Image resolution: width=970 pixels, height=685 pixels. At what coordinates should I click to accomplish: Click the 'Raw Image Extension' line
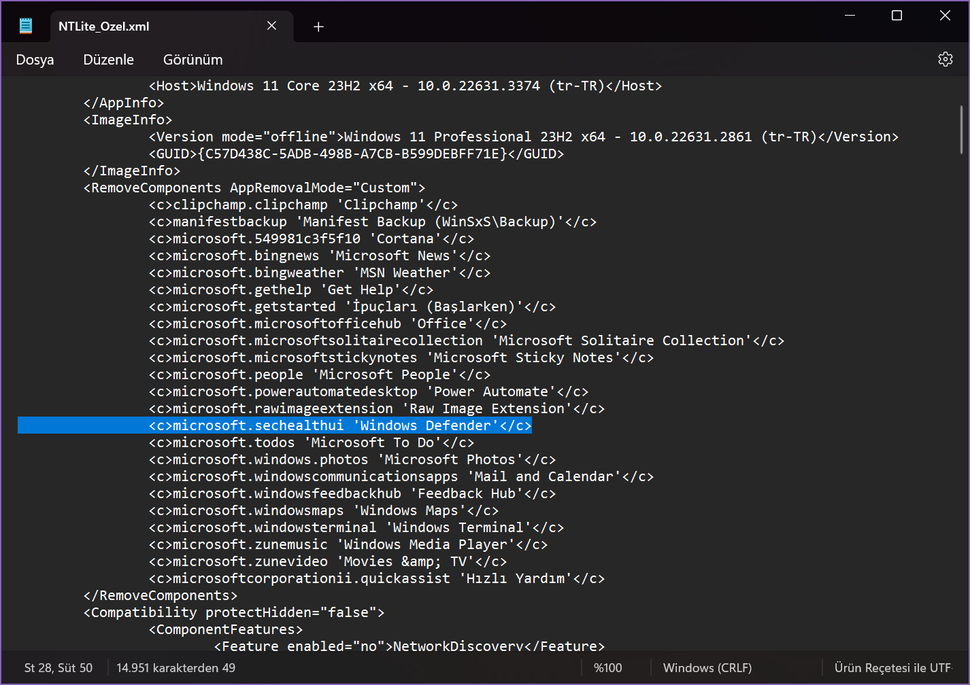(x=377, y=408)
